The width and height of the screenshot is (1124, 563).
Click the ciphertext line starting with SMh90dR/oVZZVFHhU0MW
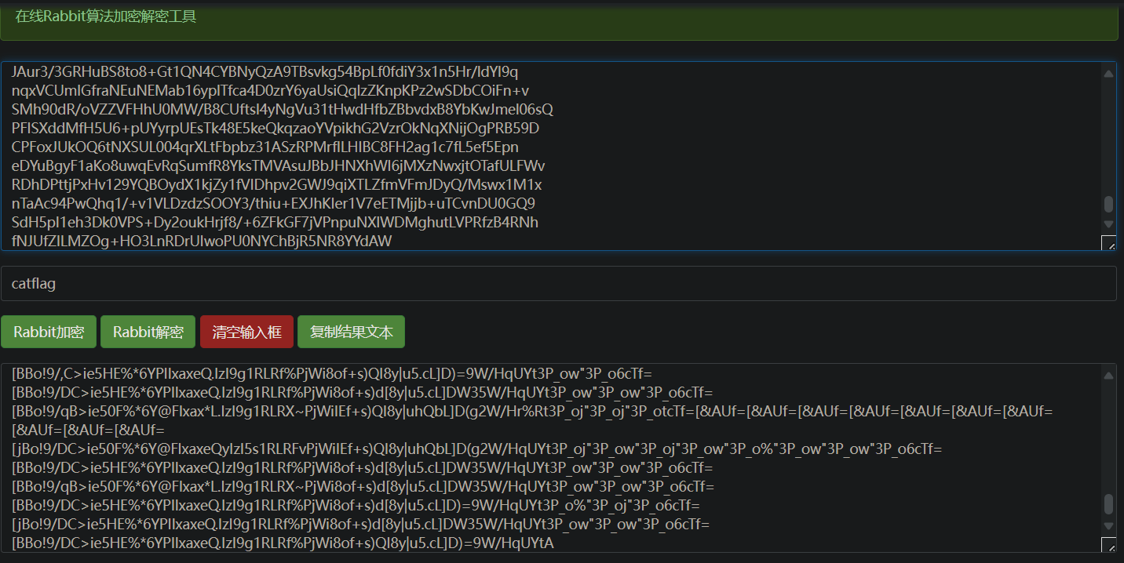[283, 110]
